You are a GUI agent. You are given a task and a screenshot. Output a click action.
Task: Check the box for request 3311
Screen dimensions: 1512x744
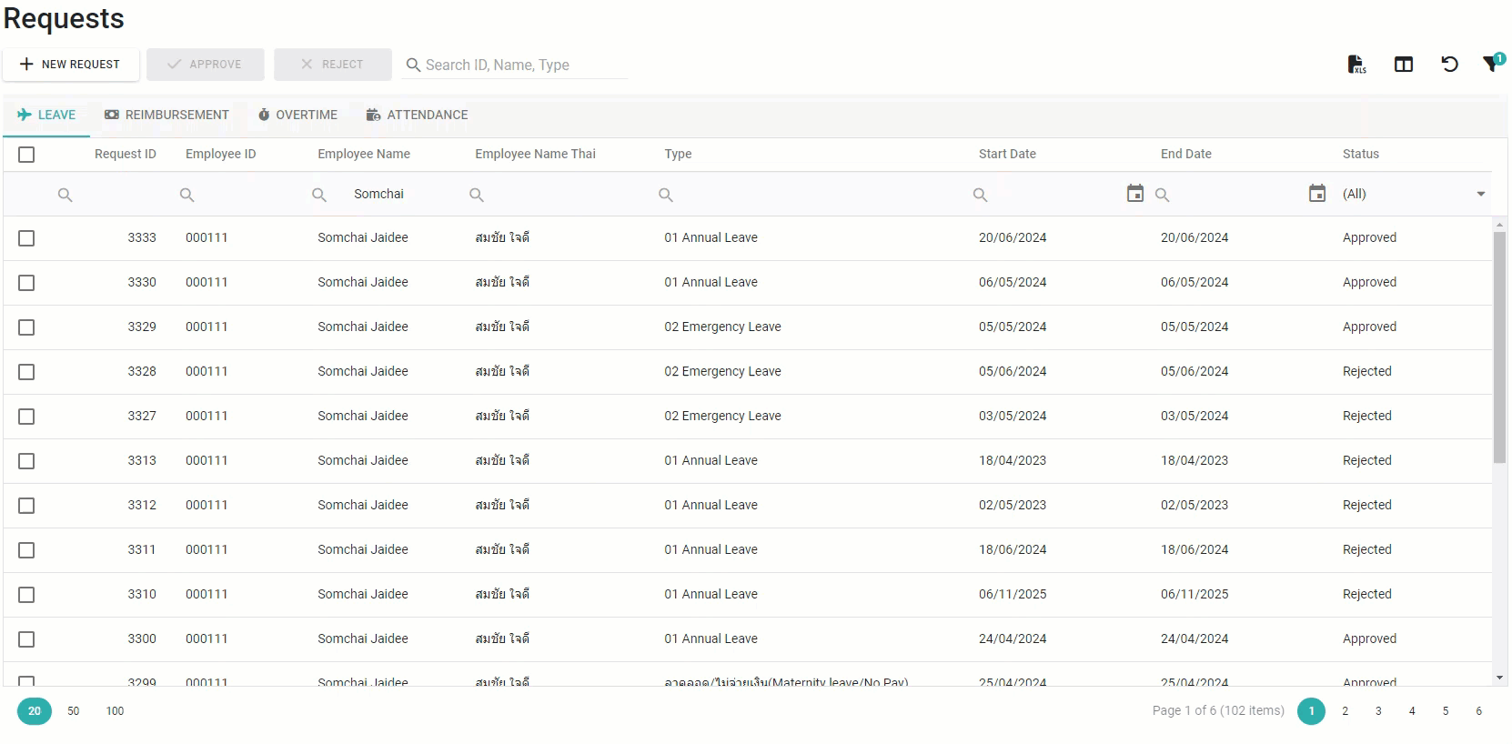(x=26, y=550)
